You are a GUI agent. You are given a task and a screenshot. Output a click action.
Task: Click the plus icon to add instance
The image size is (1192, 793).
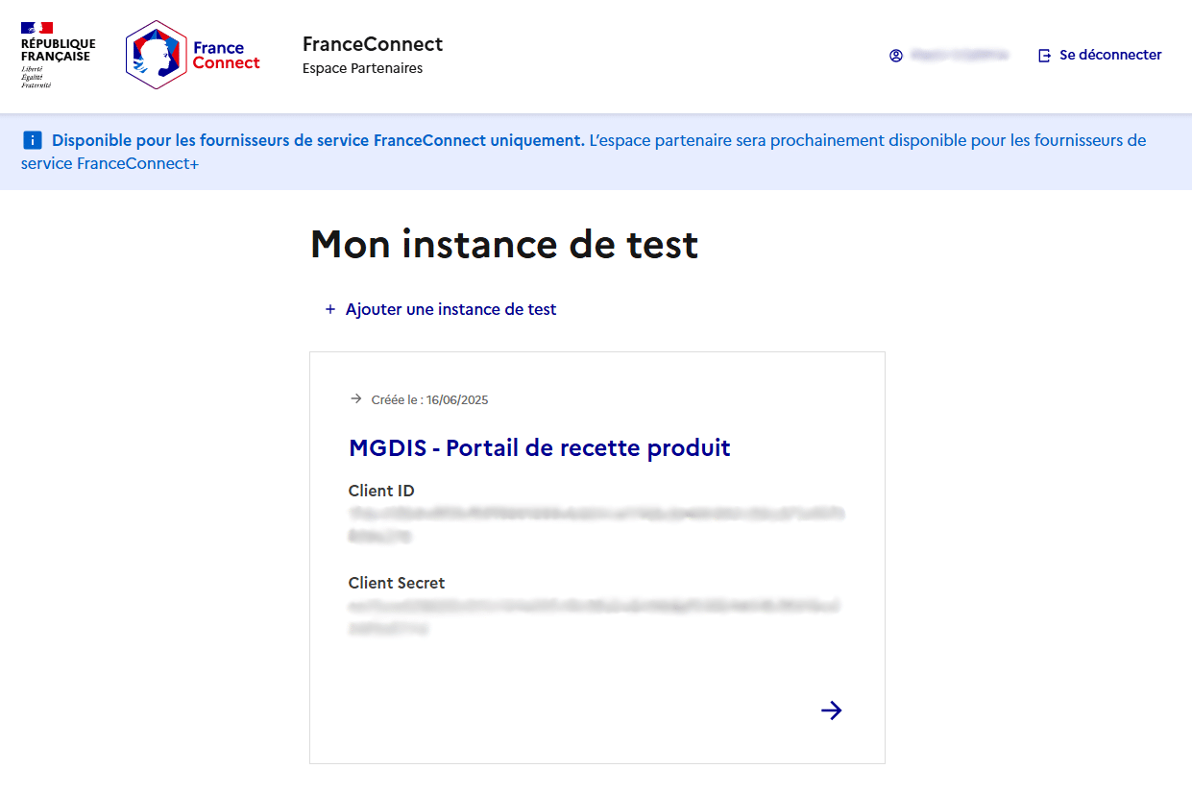click(x=330, y=309)
